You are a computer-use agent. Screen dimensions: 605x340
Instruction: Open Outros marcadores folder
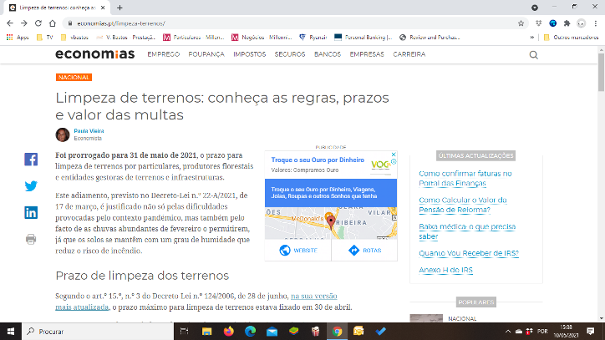(x=571, y=38)
